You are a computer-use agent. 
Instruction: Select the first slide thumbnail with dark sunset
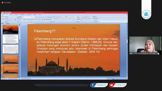coord(10,29)
